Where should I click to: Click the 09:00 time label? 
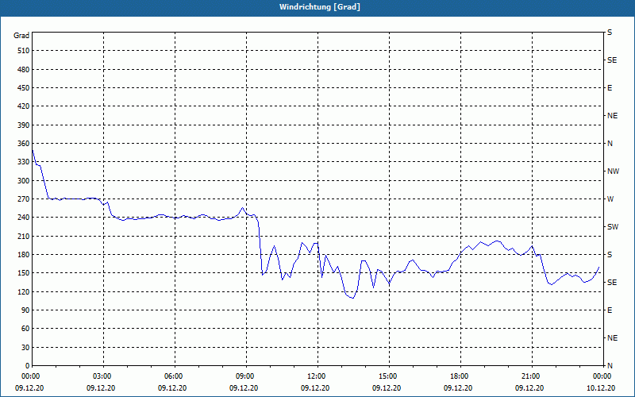(x=247, y=376)
